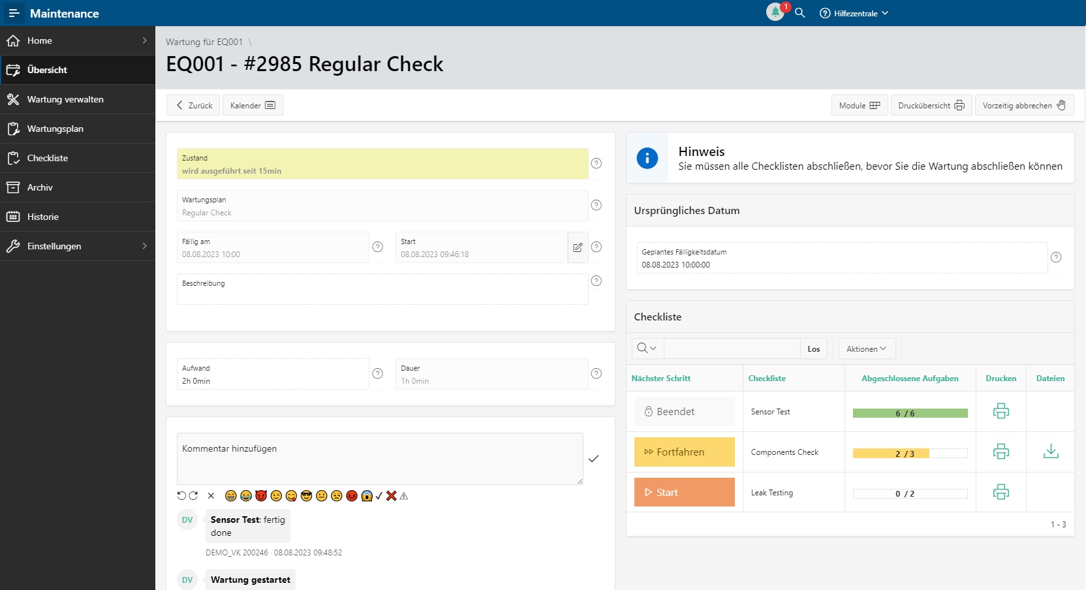Submit comment with checkmark icon

click(x=593, y=459)
